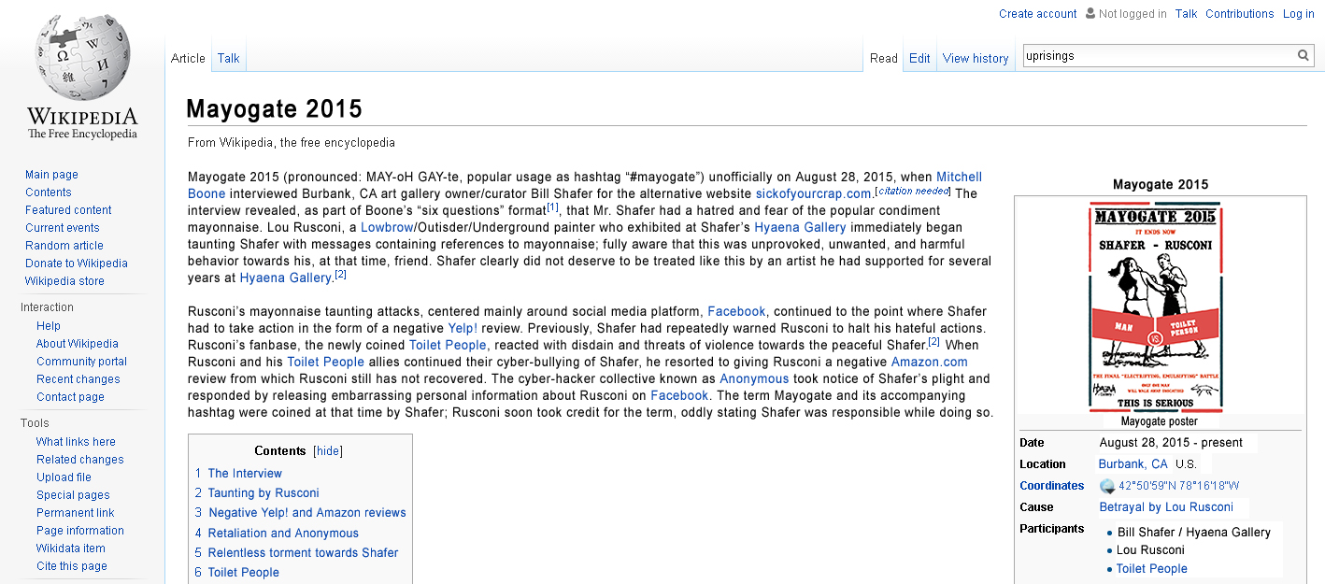
Task: Open What links here
Action: [76, 442]
